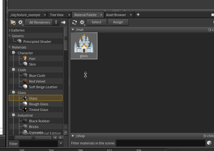The image size is (214, 151).
Task: Open the gallery gear settings menu
Action: [x=21, y=22]
